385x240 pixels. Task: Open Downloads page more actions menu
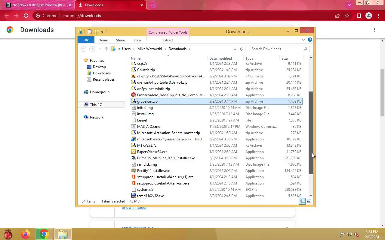pos(375,30)
